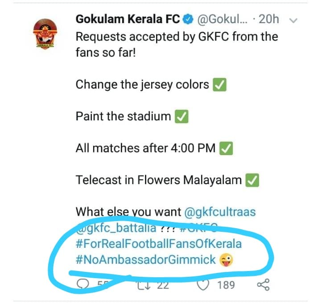Image resolution: width=321 pixels, height=304 pixels.
Task: Open the share icon options
Action: [262, 284]
